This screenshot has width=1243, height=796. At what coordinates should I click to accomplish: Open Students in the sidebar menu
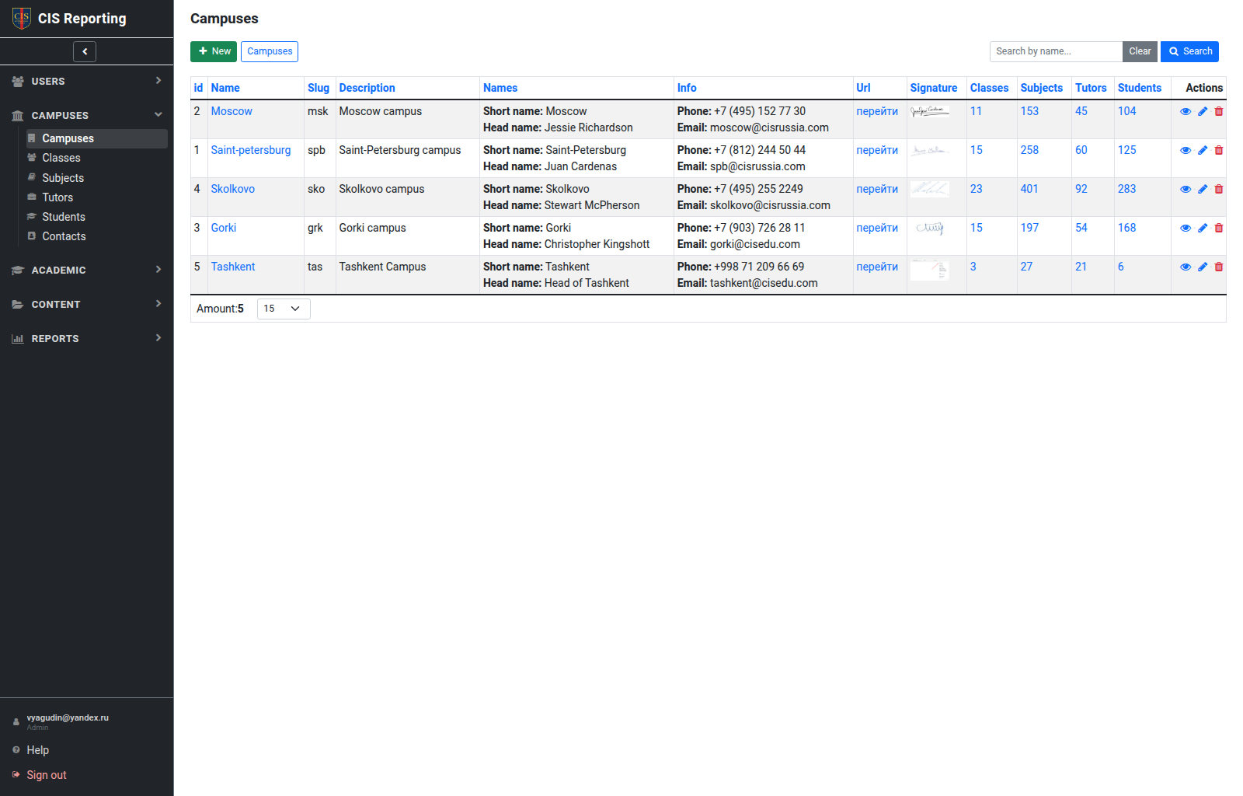click(96, 217)
